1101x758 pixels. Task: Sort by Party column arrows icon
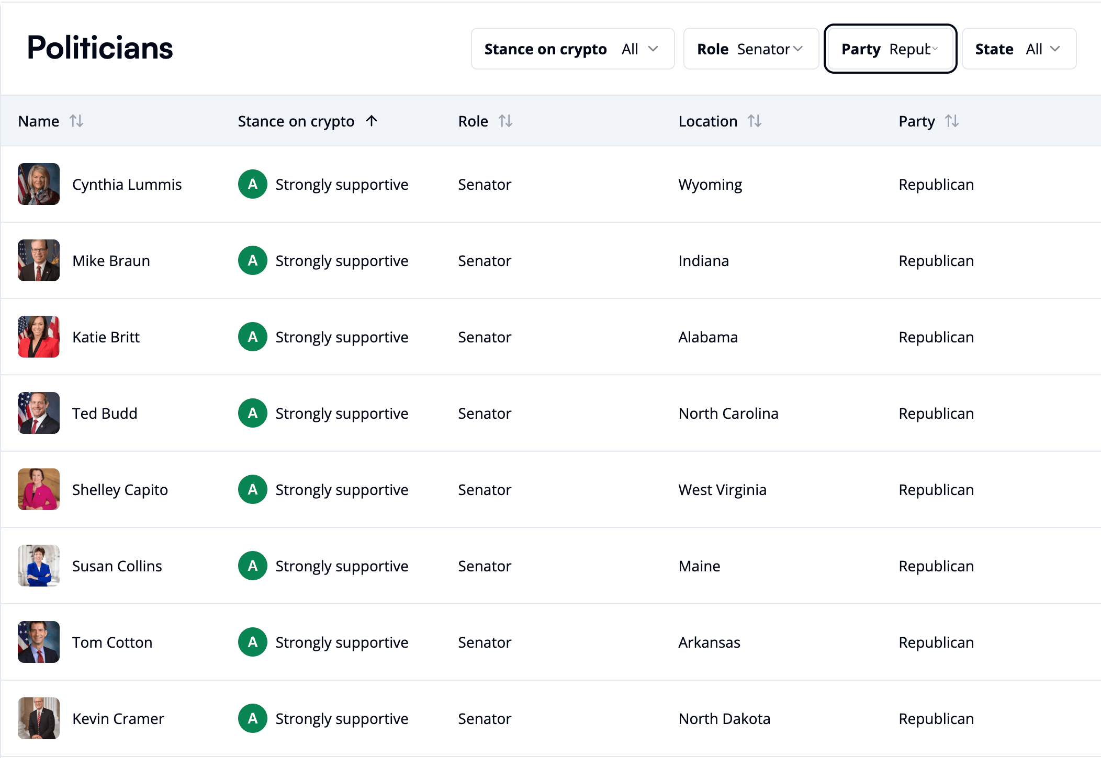pos(951,121)
